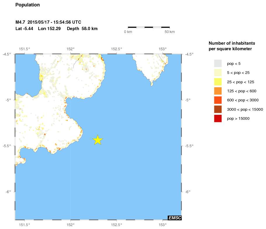Screen dimensions: 266x229
Task: Click the '152.5°' longitude label above the map
Action: tap(117, 49)
